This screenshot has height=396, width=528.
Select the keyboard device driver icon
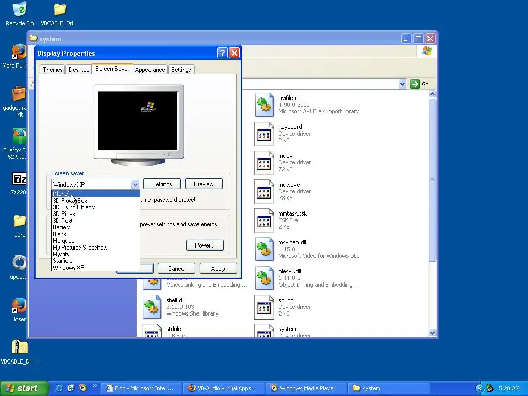(264, 134)
